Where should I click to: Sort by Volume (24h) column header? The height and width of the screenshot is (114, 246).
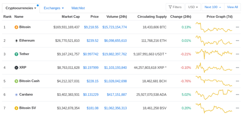tap(117, 17)
